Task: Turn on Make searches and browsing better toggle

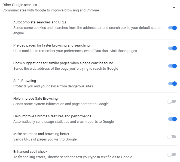Action: click(172, 137)
